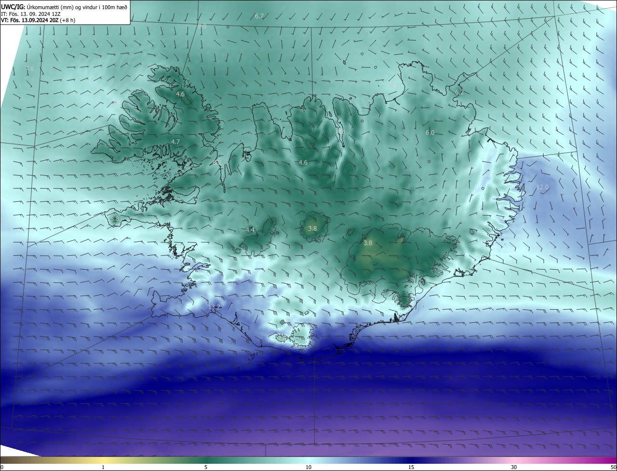Click the 6.7 value label on the map
The width and height of the screenshot is (617, 471).
(x=259, y=16)
